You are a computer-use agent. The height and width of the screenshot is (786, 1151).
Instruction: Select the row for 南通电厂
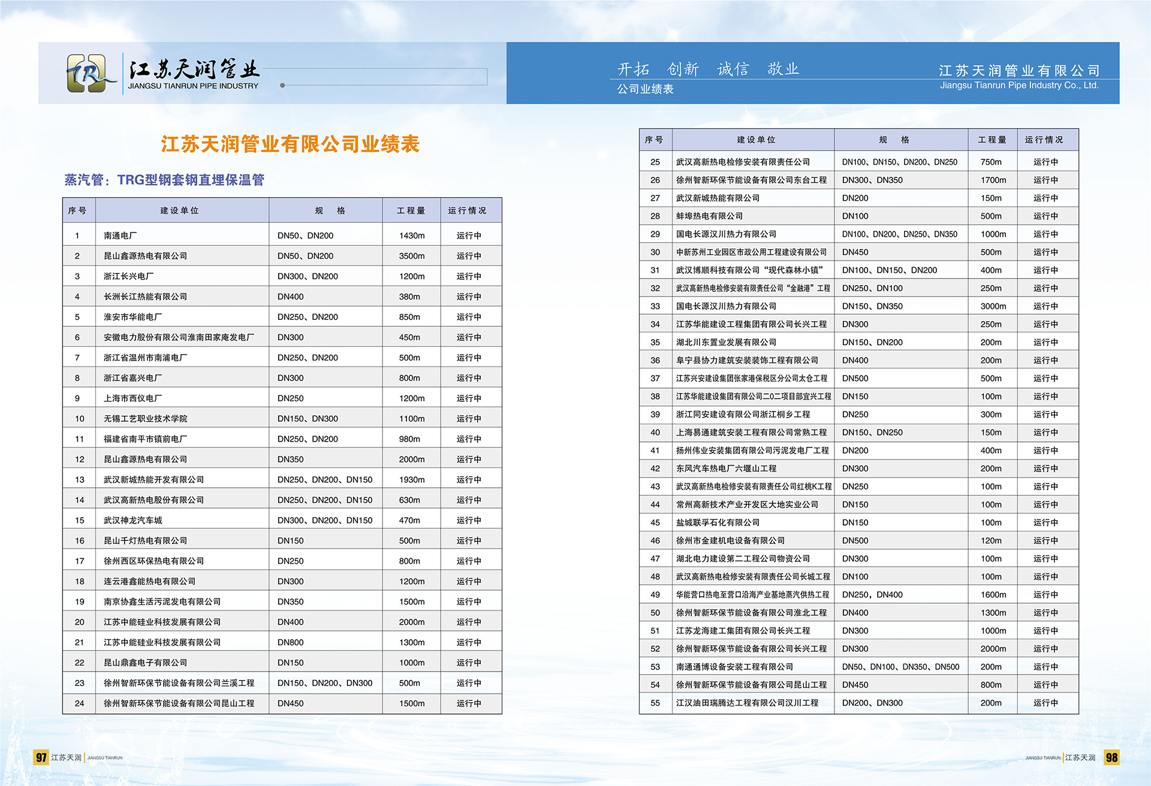click(120, 235)
